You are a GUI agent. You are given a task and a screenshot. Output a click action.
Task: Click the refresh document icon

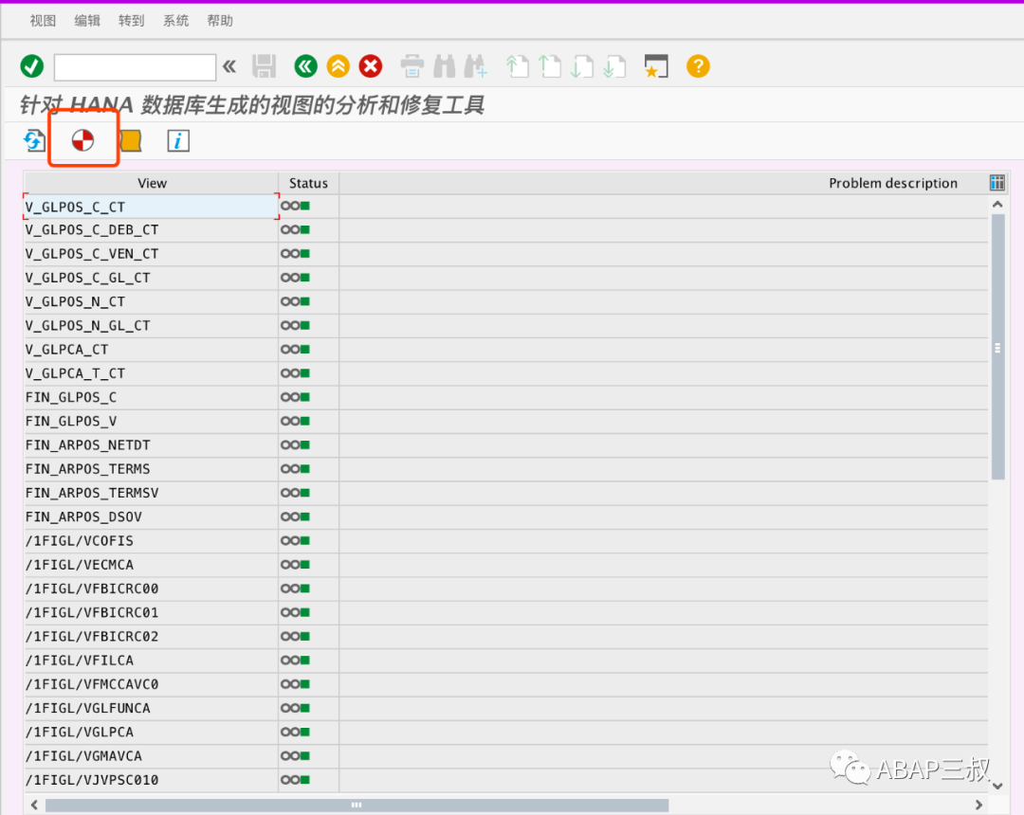[35, 140]
